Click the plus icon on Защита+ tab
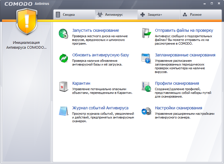 142,15
